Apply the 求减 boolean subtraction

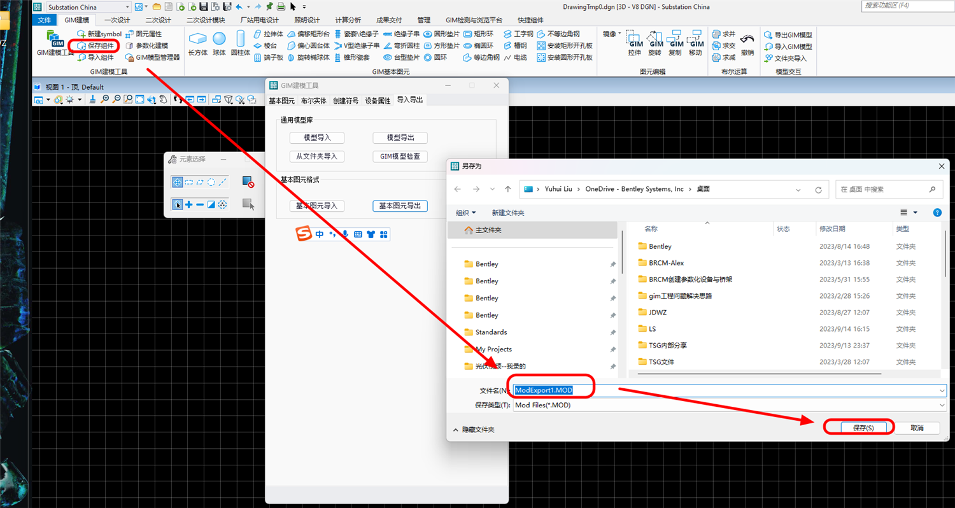[724, 57]
